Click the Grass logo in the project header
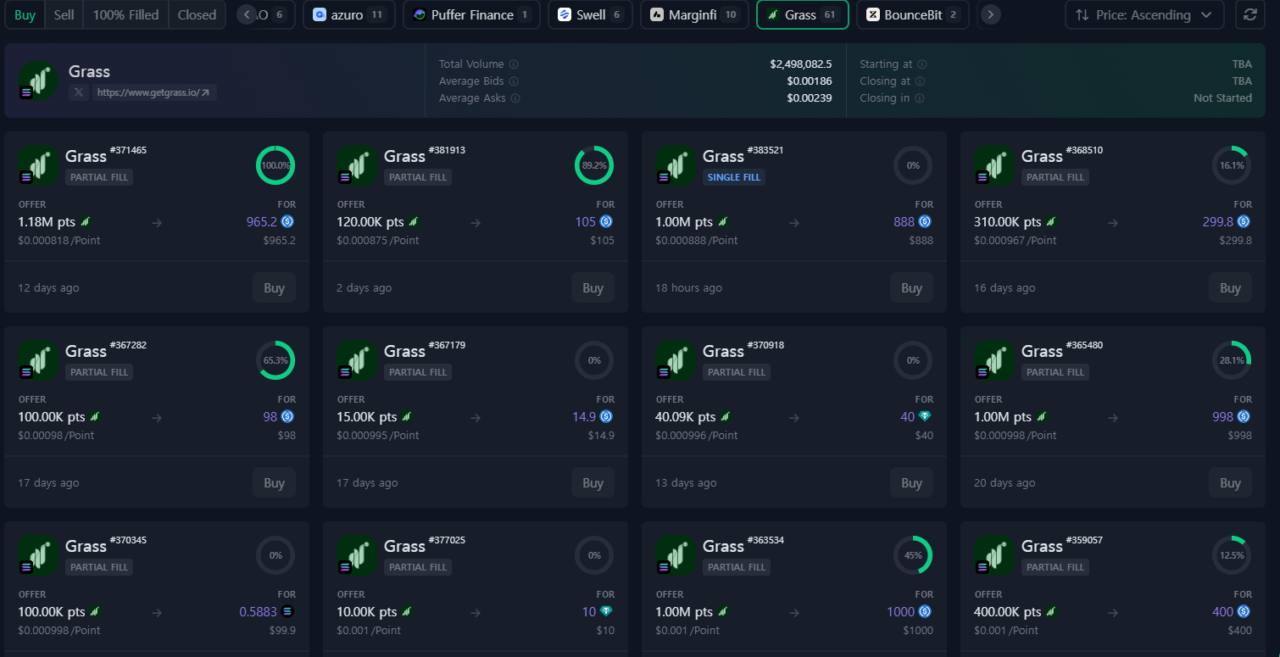Viewport: 1280px width, 657px height. click(37, 81)
